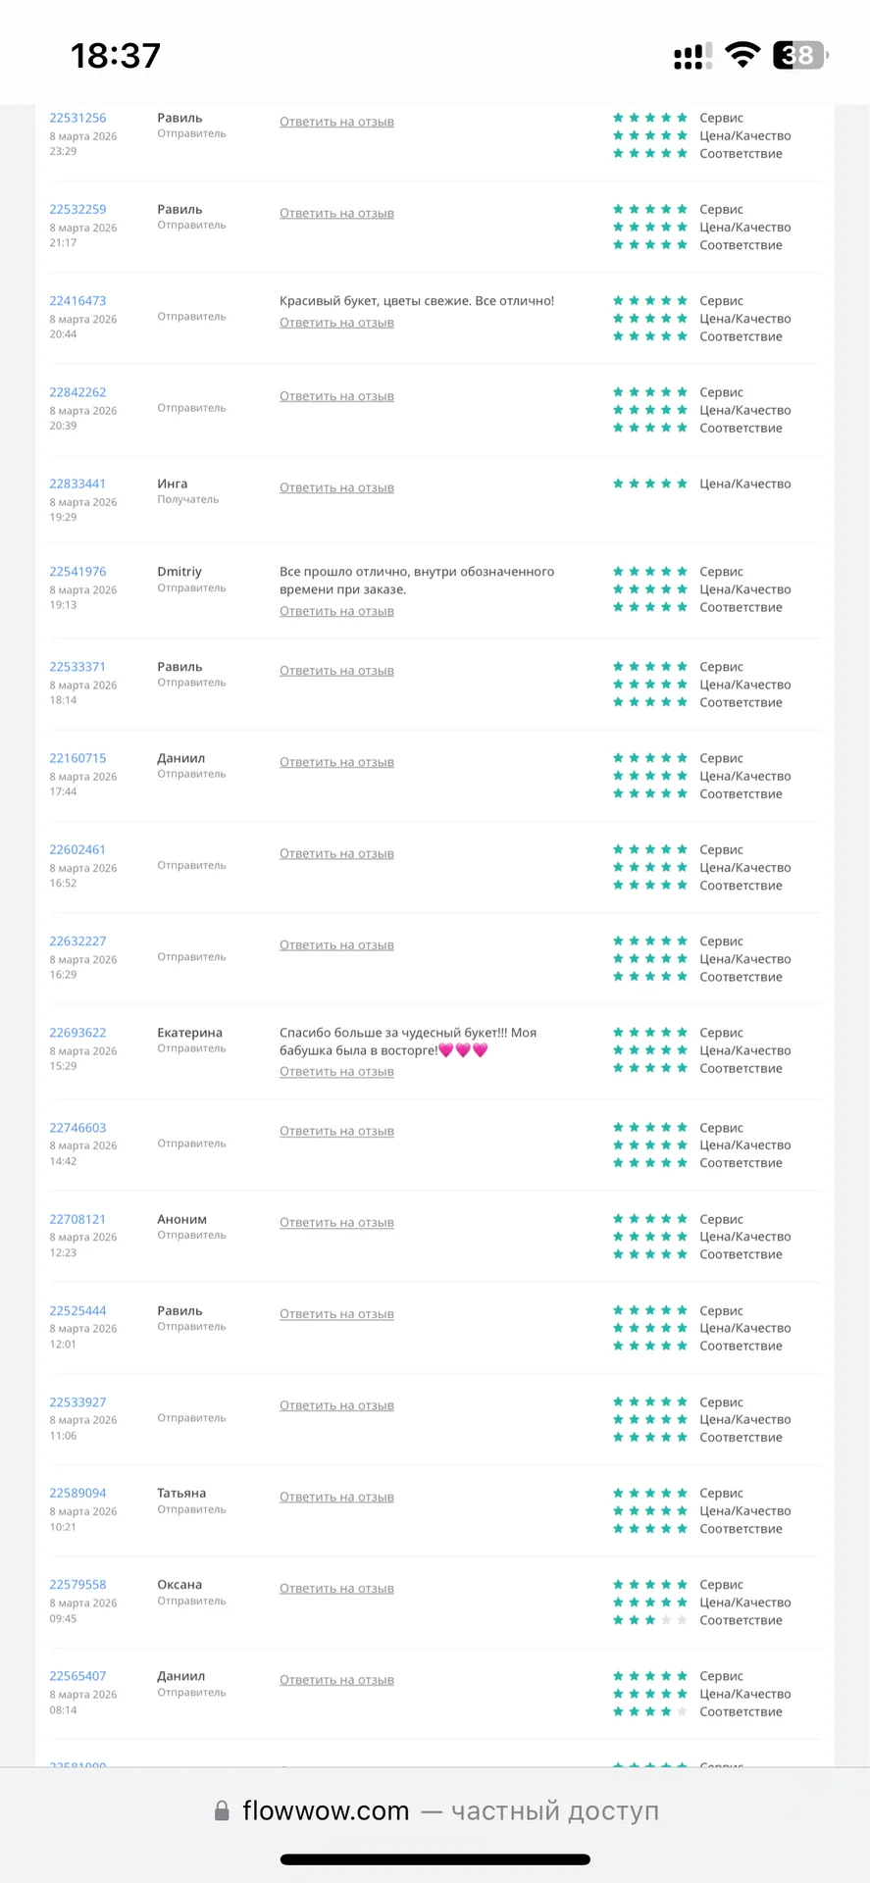Open order number 22531256
This screenshot has height=1883, width=870.
point(77,118)
